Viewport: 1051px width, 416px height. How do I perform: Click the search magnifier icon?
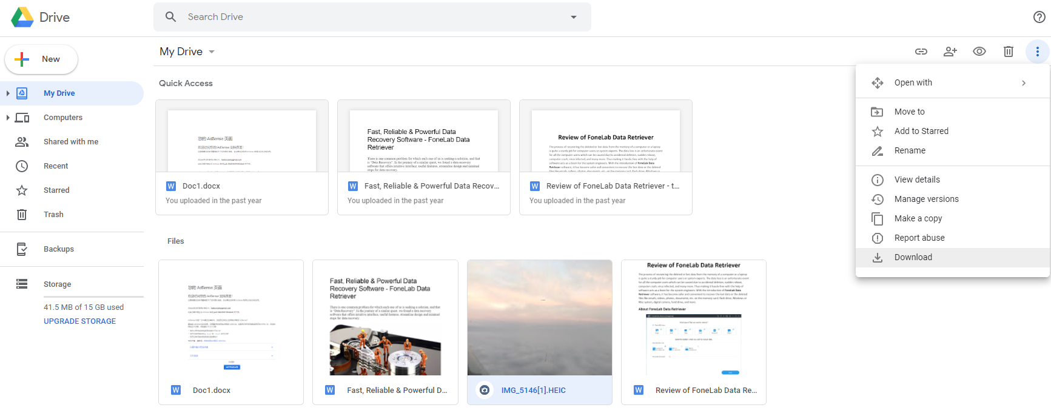(171, 17)
